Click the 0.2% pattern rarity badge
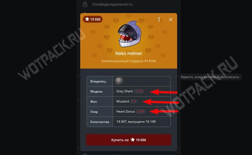 coord(141,112)
